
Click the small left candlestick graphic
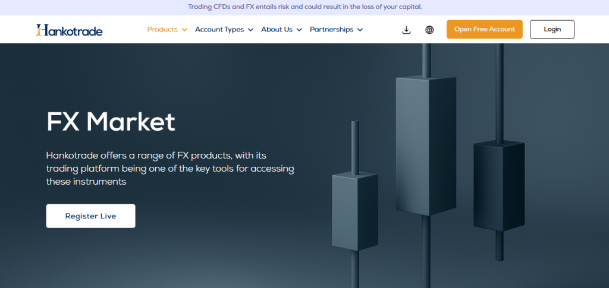pyautogui.click(x=354, y=211)
